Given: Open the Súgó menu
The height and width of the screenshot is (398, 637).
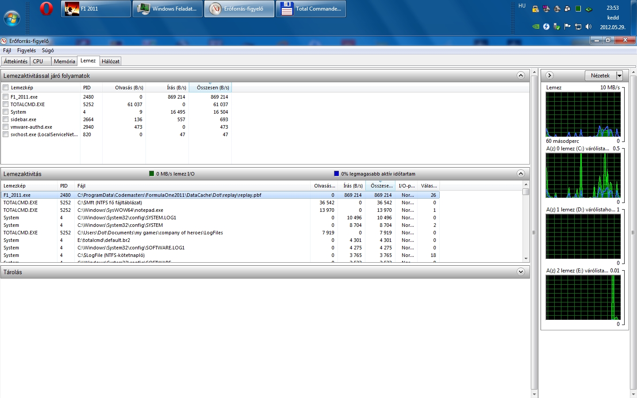Looking at the screenshot, I should coord(48,50).
